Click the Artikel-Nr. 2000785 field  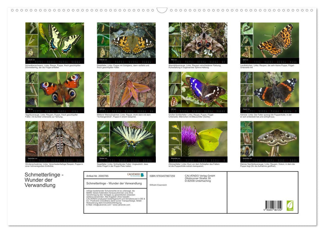point(97,176)
